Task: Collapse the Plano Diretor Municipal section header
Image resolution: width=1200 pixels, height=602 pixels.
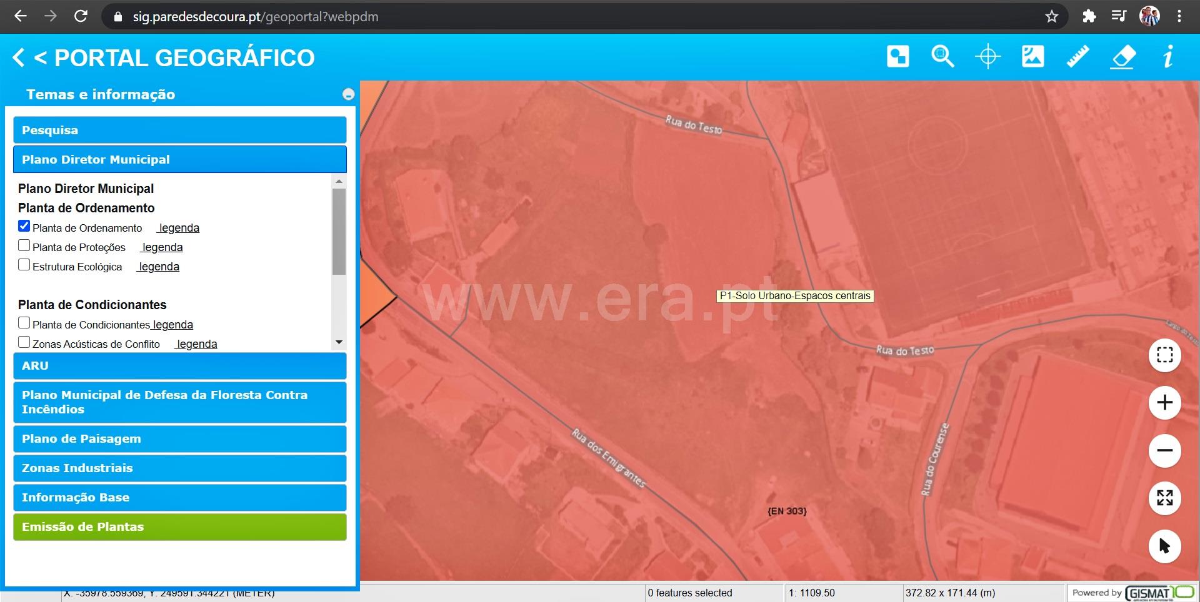Action: tap(180, 159)
